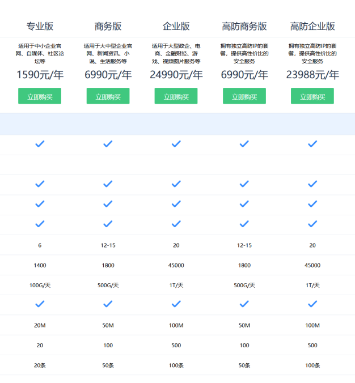Click the 50M cell in the 高防商务版 column

pos(244,325)
